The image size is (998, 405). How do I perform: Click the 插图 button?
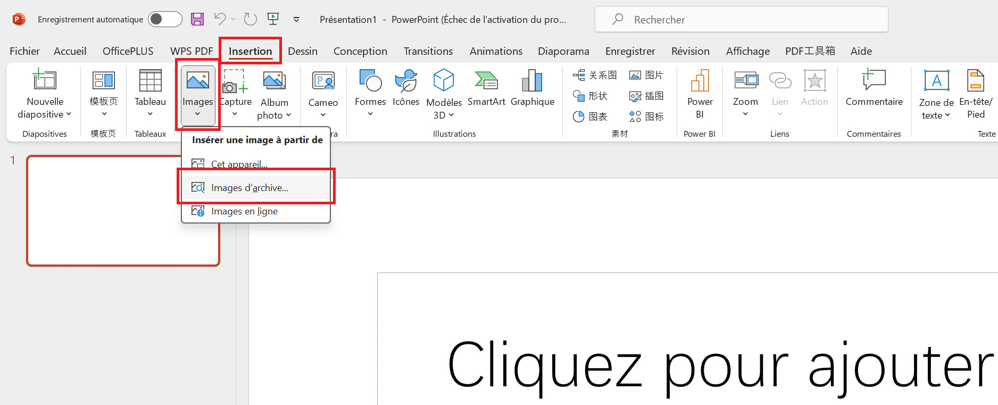pyautogui.click(x=646, y=96)
